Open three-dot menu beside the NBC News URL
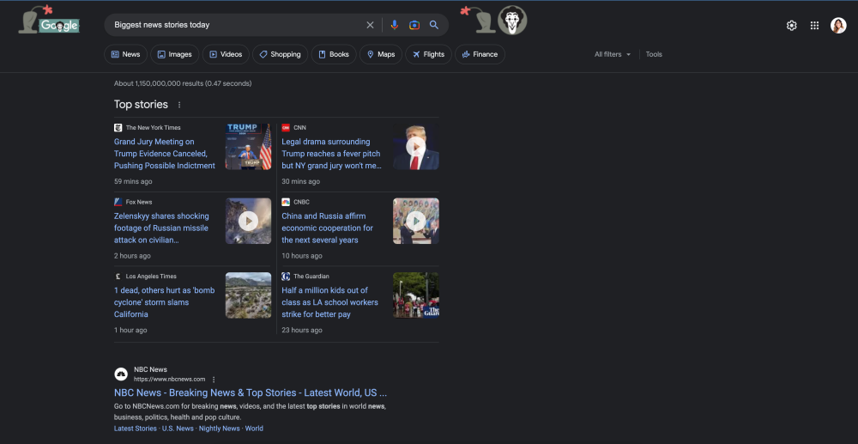Screen dimensions: 858x444 [x=214, y=379]
